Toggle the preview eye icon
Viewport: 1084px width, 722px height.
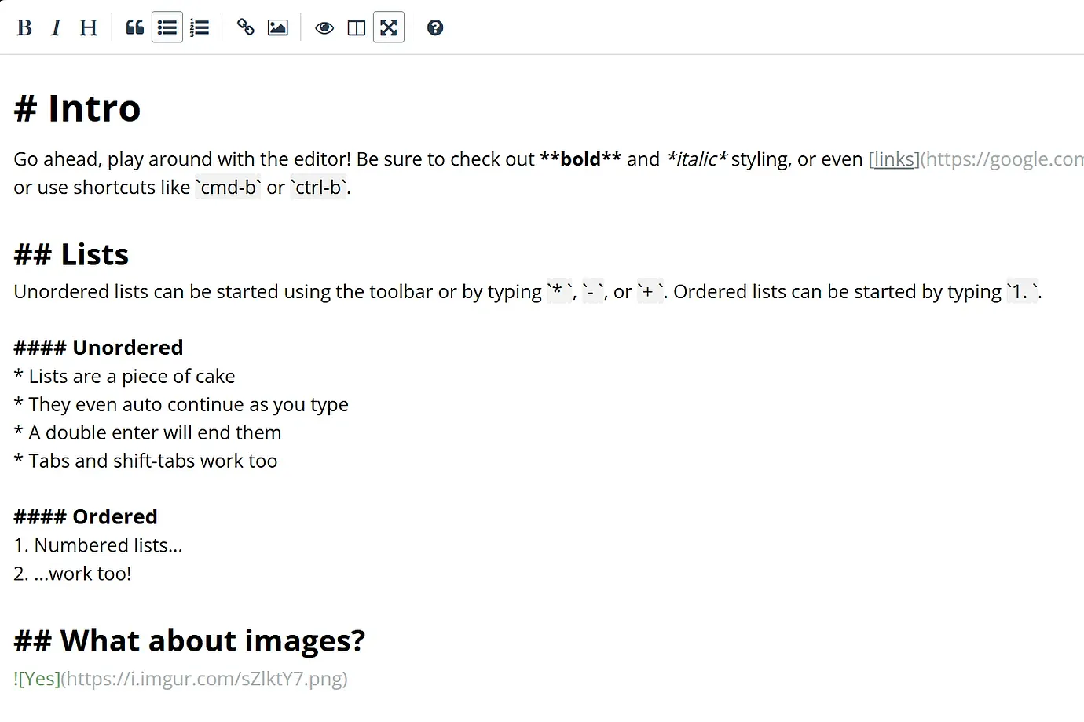point(324,27)
